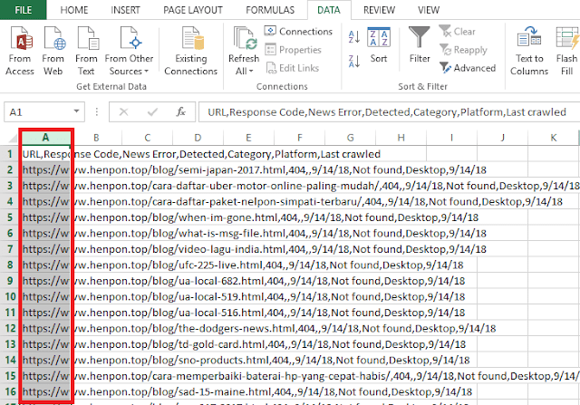Run Flash Fill
580x405 pixels.
tap(566, 51)
